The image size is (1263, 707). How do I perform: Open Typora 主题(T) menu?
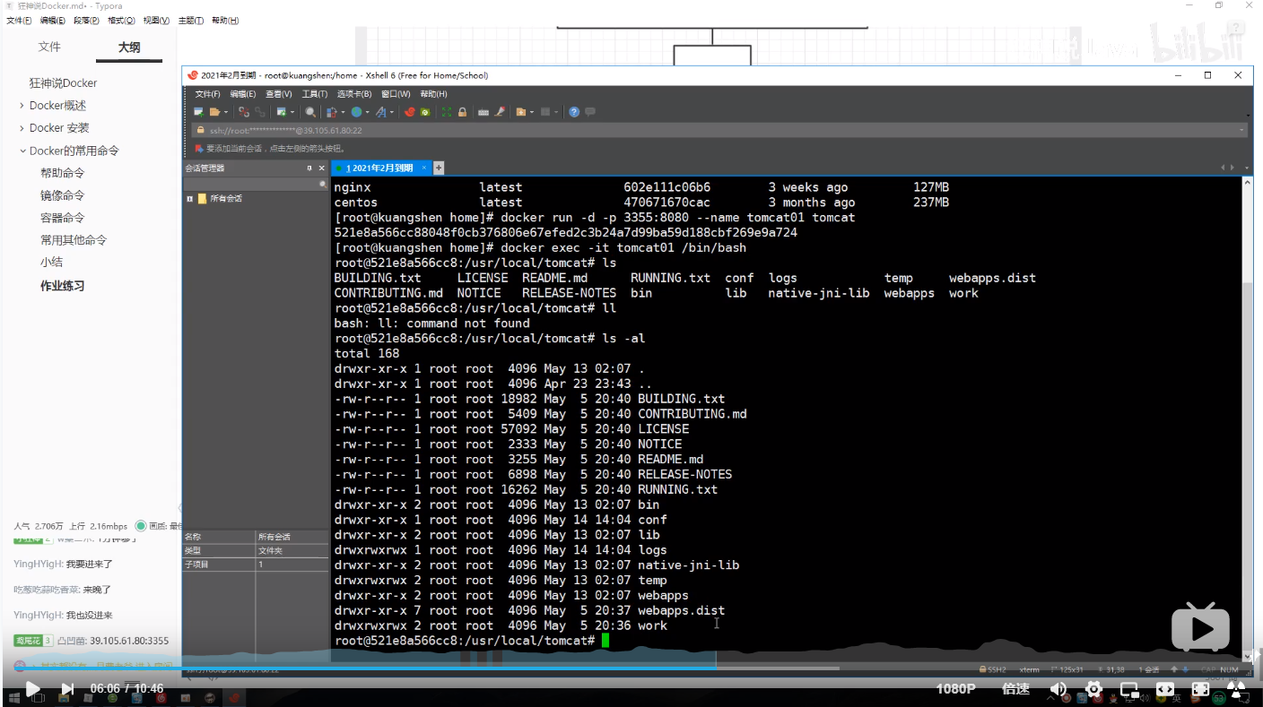pyautogui.click(x=190, y=21)
